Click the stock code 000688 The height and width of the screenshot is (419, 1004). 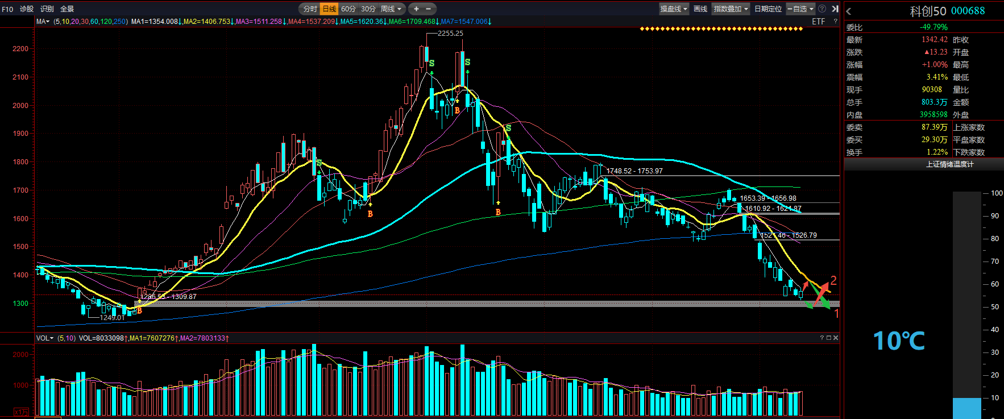coord(968,11)
